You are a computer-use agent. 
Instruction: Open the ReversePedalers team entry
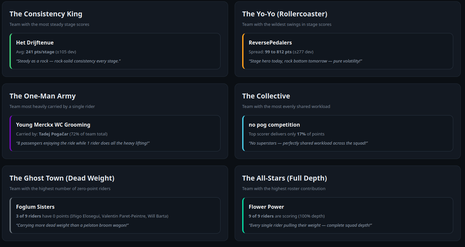(x=270, y=43)
